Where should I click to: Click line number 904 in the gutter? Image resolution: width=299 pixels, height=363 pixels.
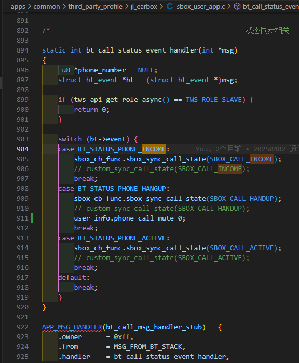22,149
